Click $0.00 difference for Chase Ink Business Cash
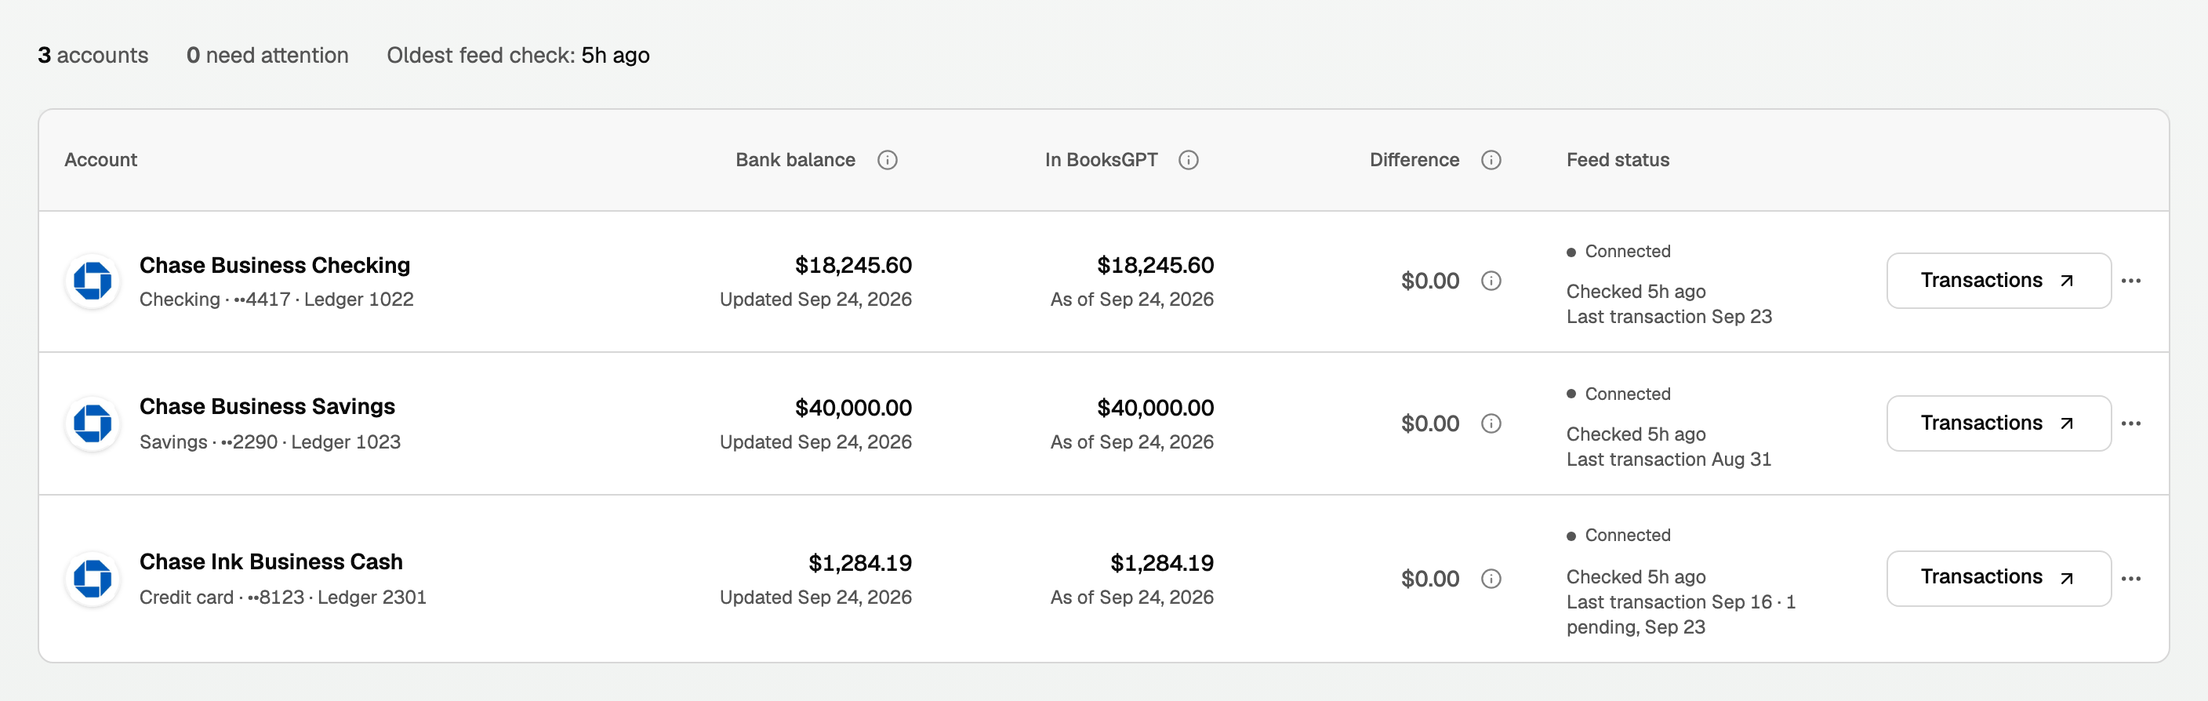Viewport: 2208px width, 701px height. [1429, 579]
